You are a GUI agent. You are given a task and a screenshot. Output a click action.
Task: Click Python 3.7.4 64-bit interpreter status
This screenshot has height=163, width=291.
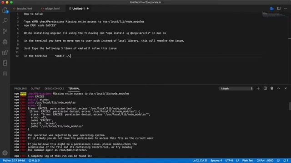[x=14, y=160]
